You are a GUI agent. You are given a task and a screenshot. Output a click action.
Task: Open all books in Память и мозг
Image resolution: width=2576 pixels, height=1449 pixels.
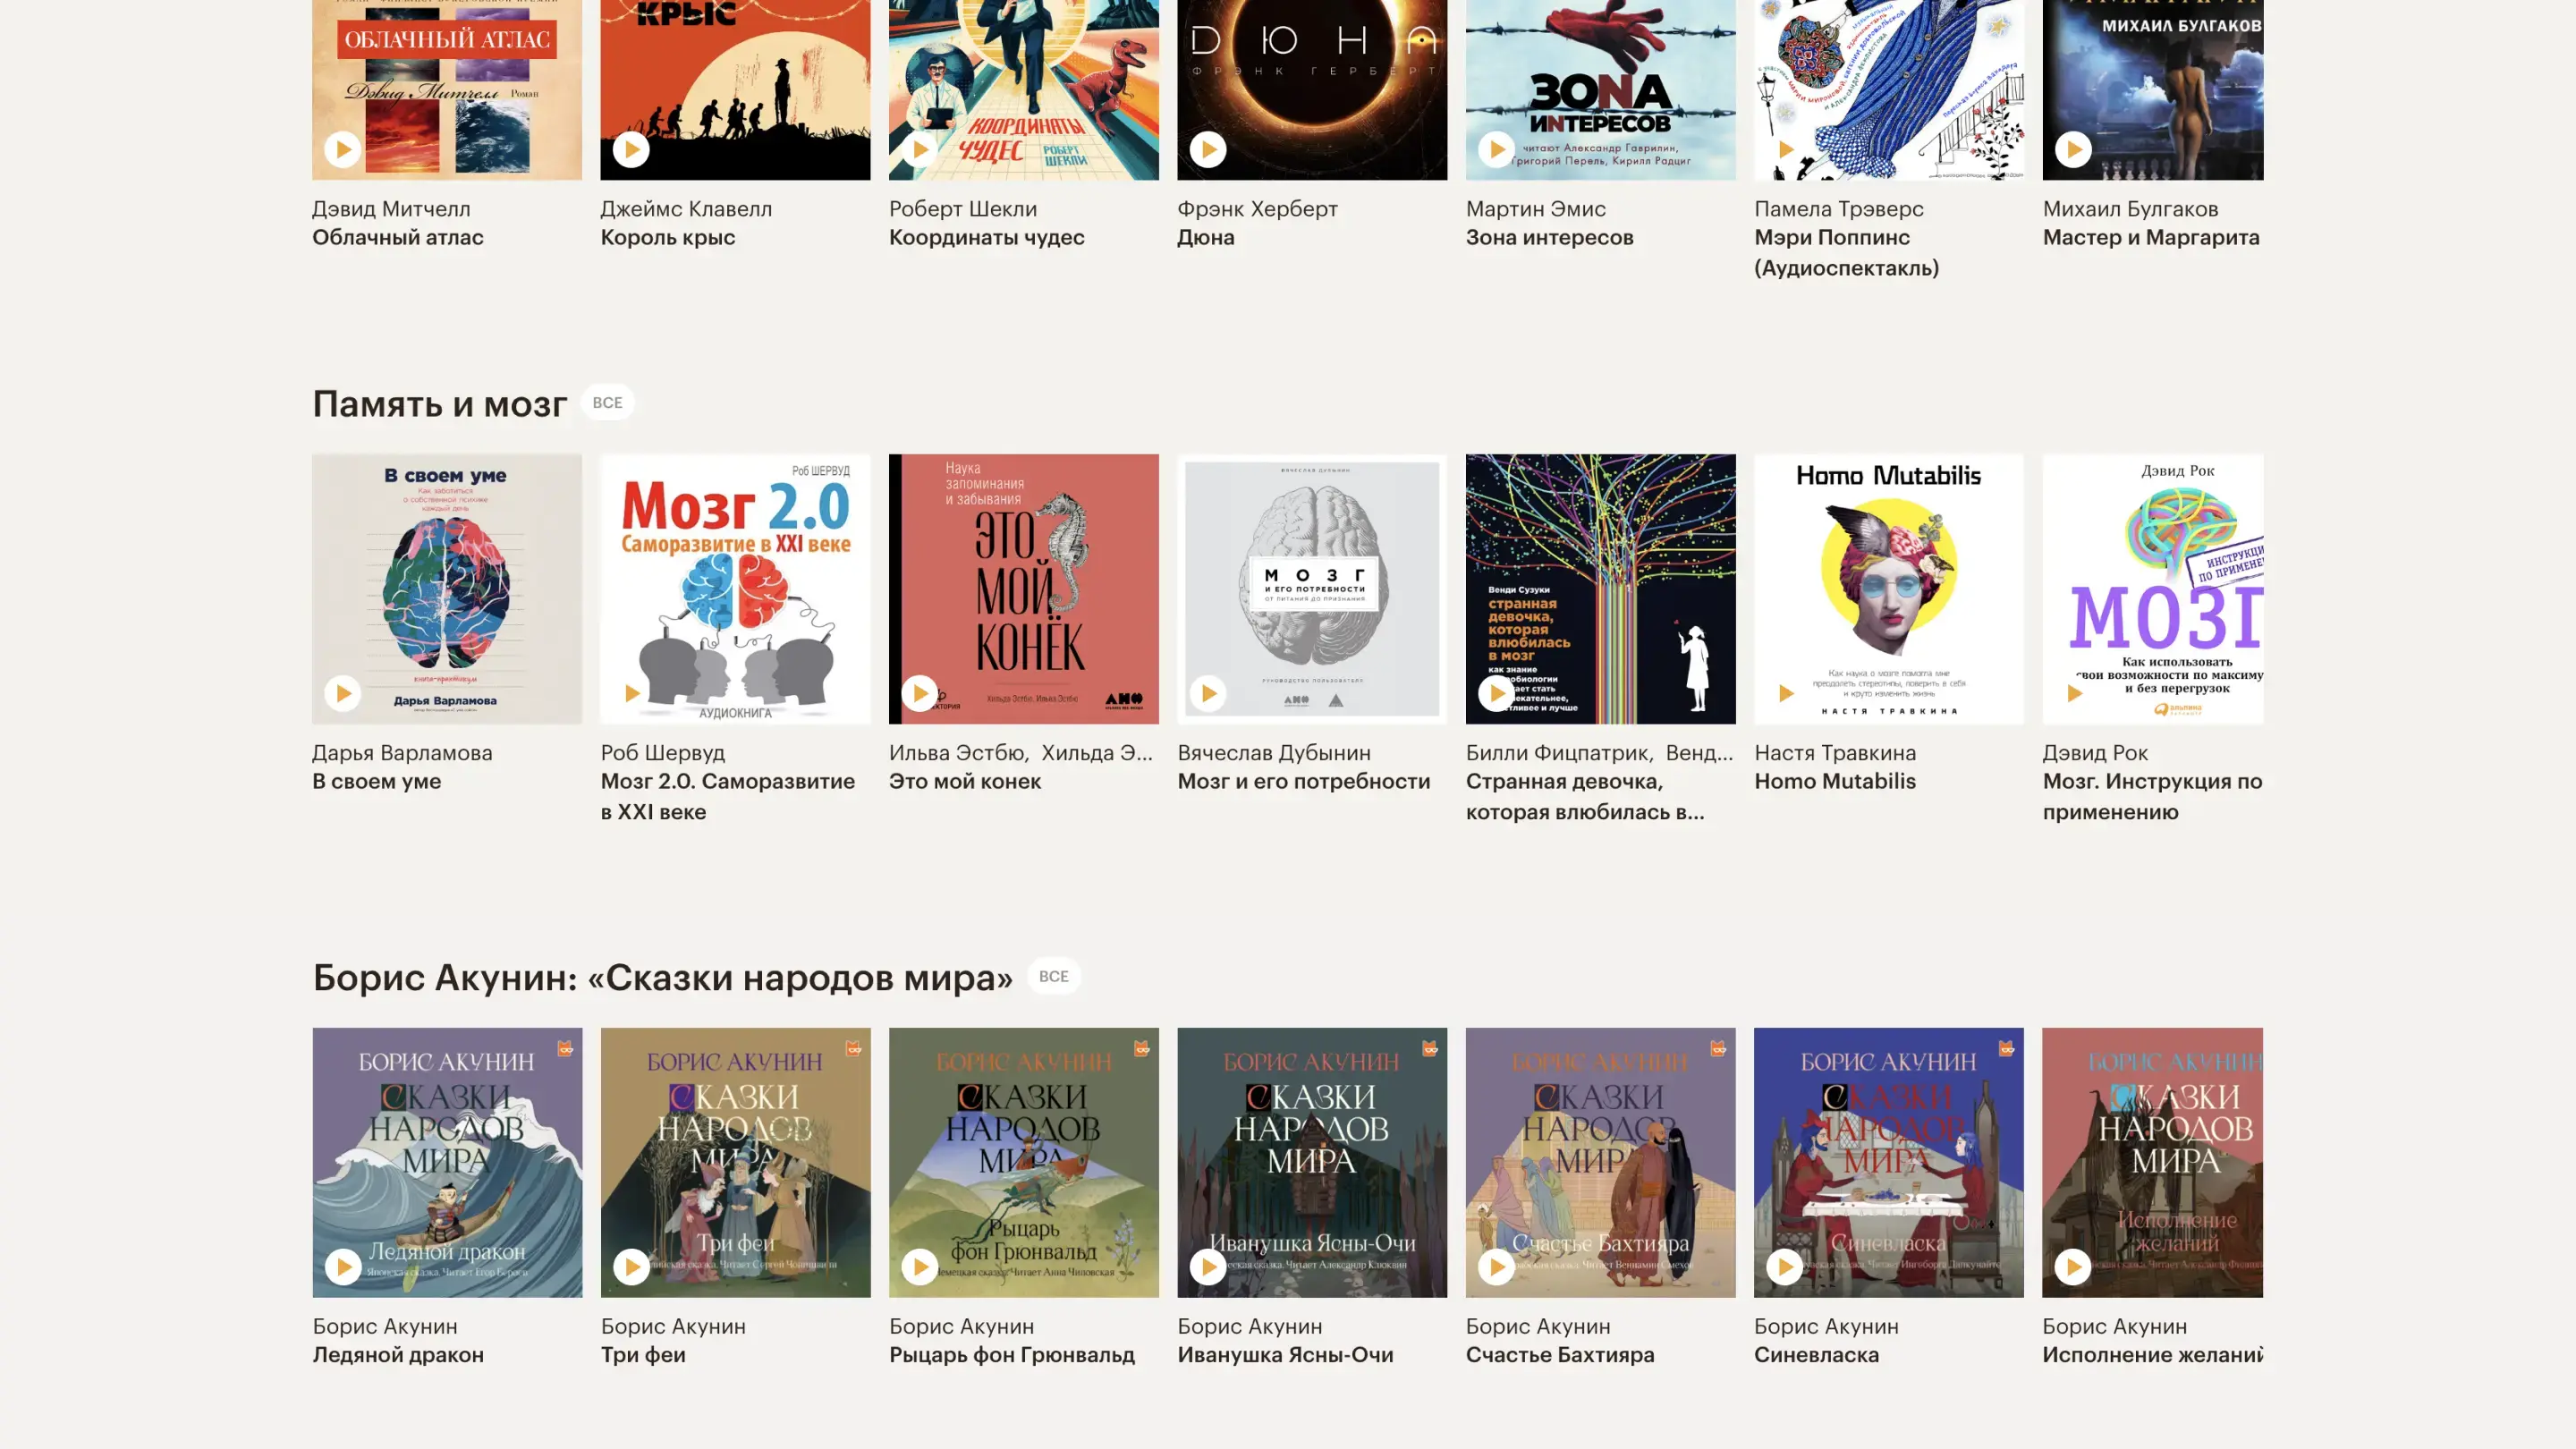[x=607, y=402]
